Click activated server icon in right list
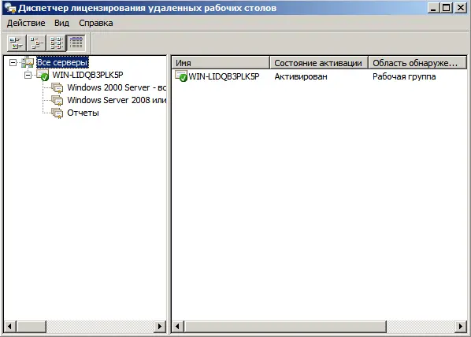Viewport: 471px width, 337px height. coord(181,76)
